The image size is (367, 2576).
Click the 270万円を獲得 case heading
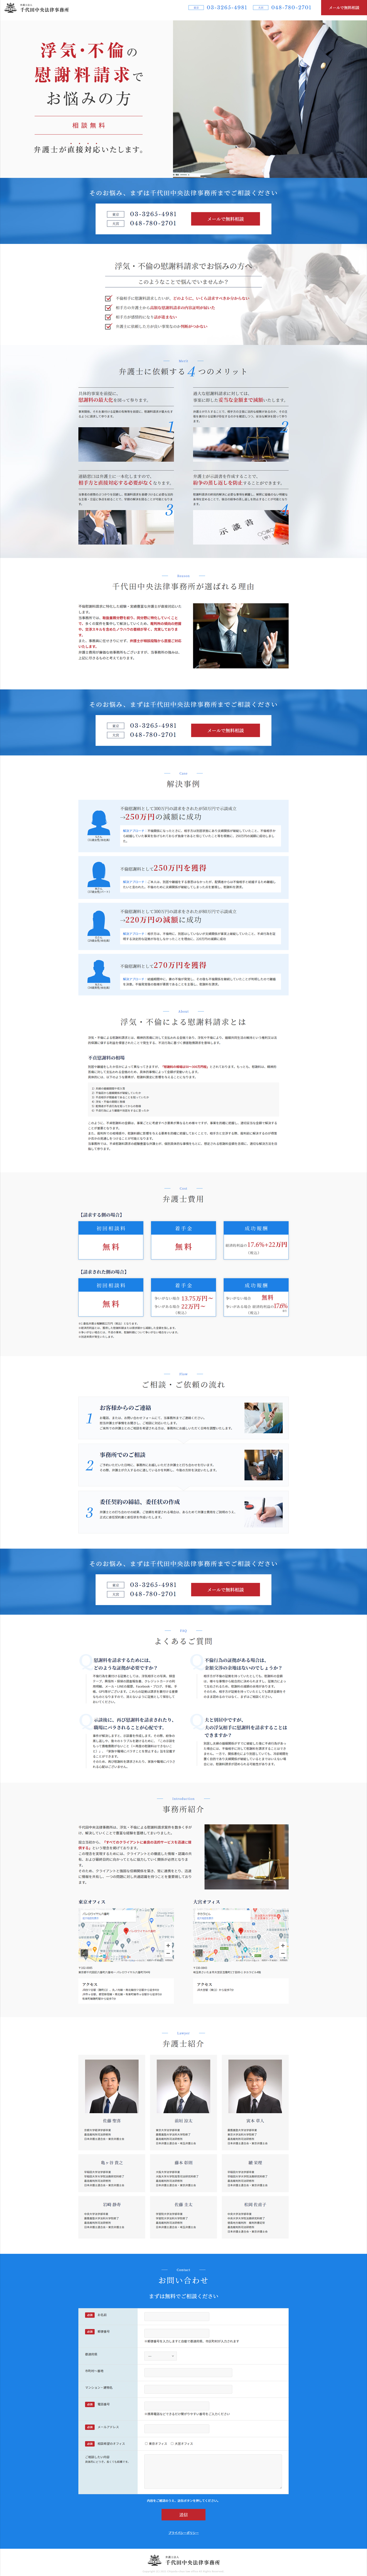(164, 965)
